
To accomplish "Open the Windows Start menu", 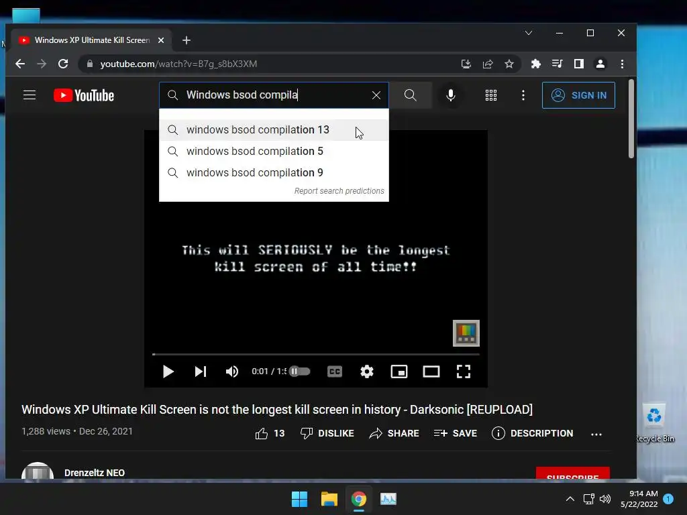I will (x=300, y=499).
